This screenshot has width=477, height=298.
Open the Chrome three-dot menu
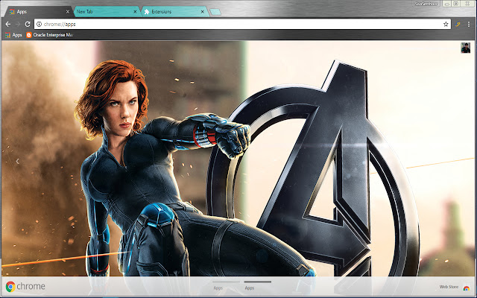[469, 25]
